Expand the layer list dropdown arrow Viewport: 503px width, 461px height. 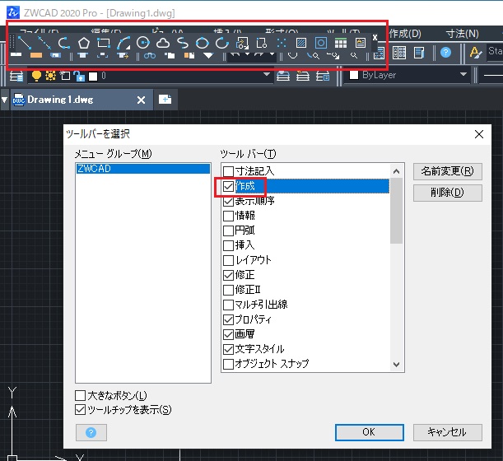pos(266,74)
